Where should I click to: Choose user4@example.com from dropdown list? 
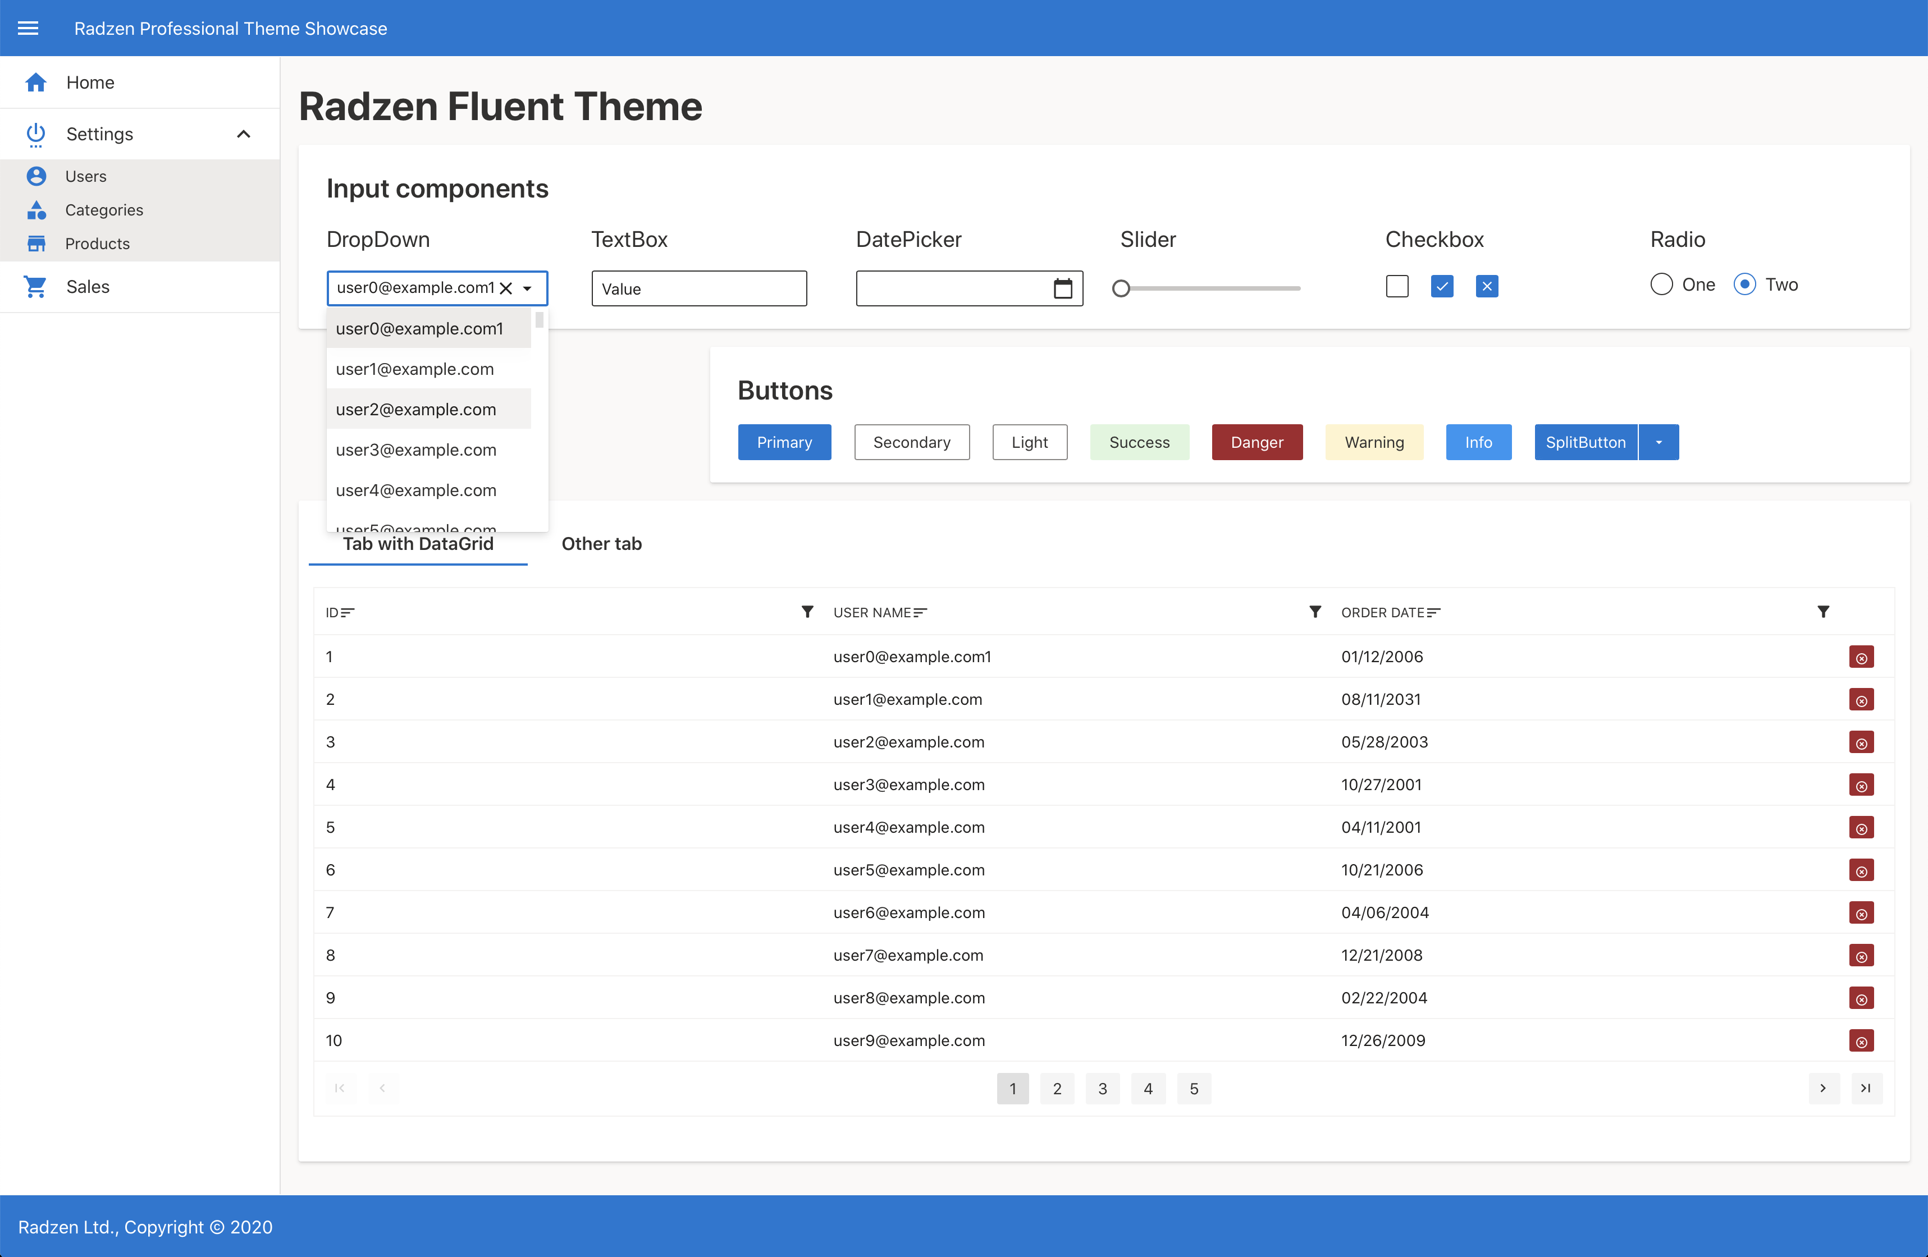tap(428, 490)
